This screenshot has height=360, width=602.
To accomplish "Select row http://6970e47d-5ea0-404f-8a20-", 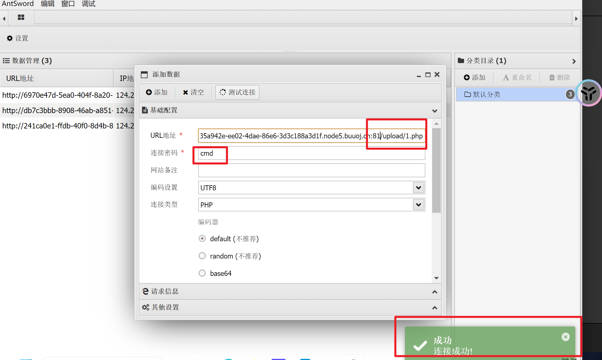I will click(x=68, y=95).
